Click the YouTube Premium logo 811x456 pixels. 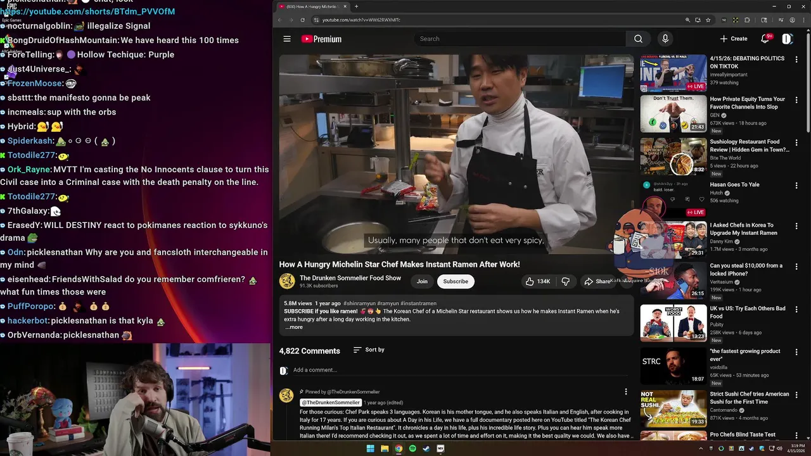[x=321, y=39]
